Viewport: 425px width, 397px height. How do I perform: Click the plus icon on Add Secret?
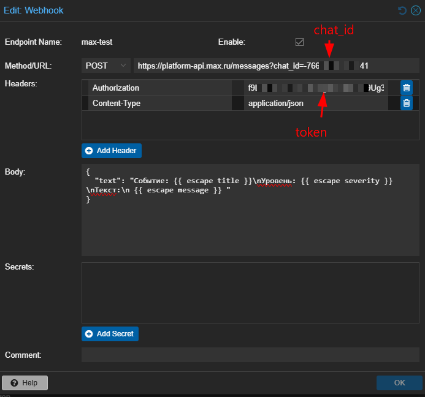[89, 334]
